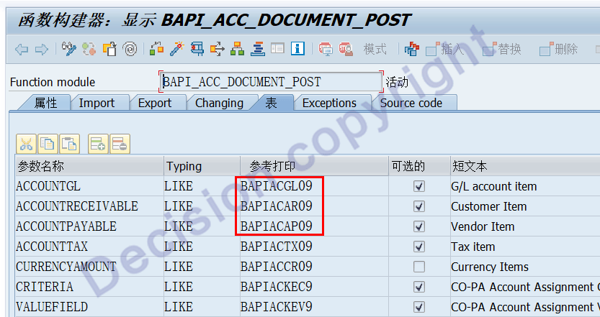Insert a row with the green-plus icon

click(98, 143)
